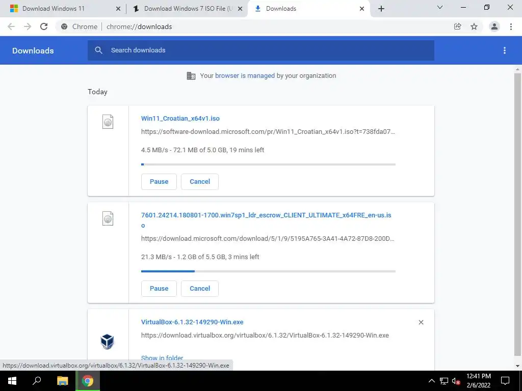
Task: Reload the downloads page
Action: 44,26
